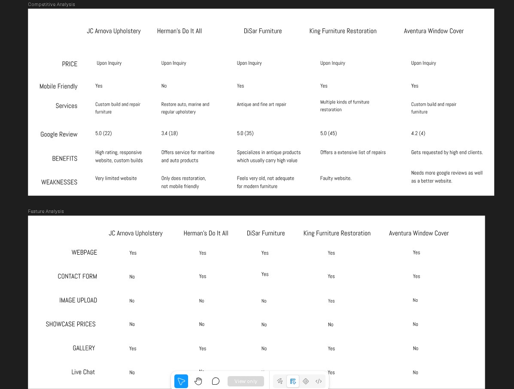Click DiSar Furniture header in Competitive Analysis

click(262, 31)
